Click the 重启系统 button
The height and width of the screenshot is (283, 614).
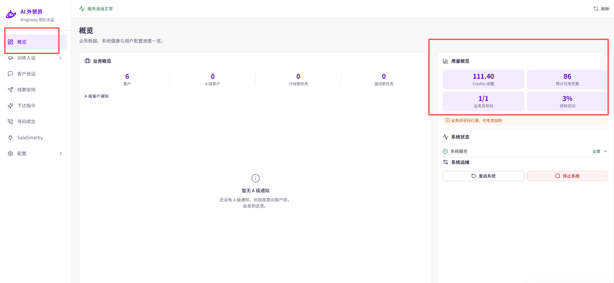click(483, 176)
